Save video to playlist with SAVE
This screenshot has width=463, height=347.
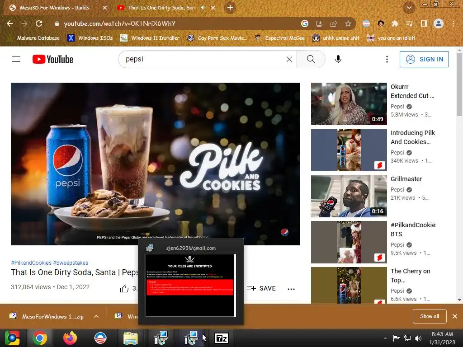pos(261,288)
